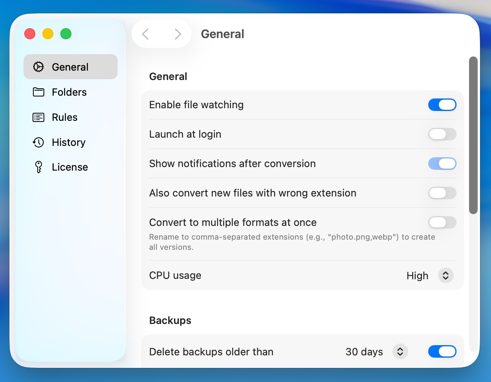Enable Also convert new files with wrong extension
491x382 pixels.
tap(442, 193)
